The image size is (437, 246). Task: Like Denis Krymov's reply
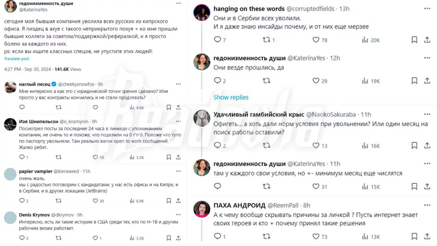click(x=95, y=238)
